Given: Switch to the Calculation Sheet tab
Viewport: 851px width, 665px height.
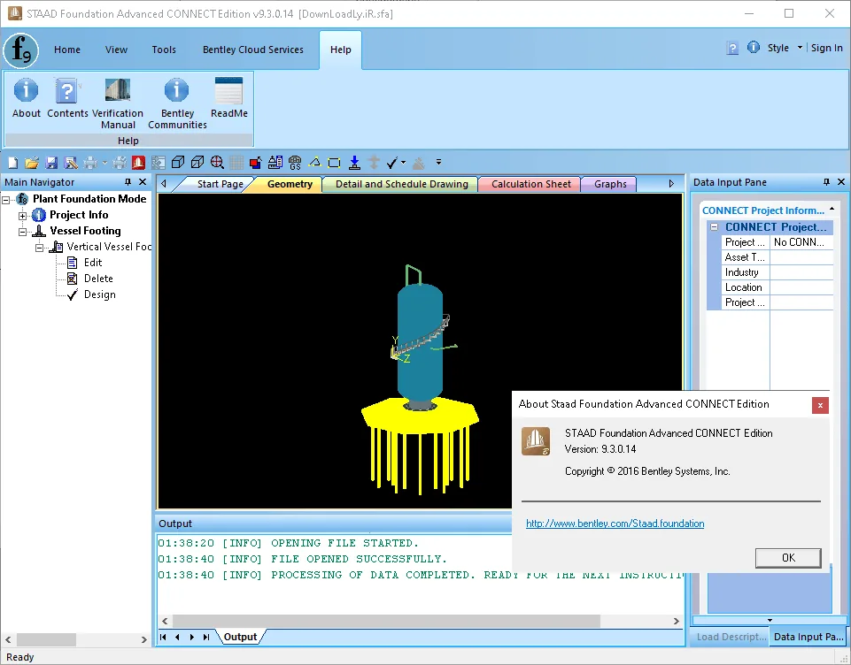Looking at the screenshot, I should [x=530, y=184].
